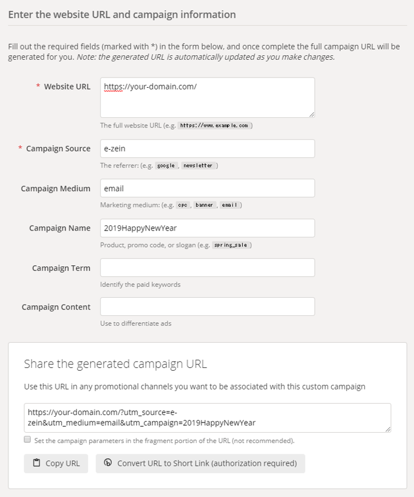Click the Campaign Term label
The height and width of the screenshot is (497, 414).
[61, 268]
